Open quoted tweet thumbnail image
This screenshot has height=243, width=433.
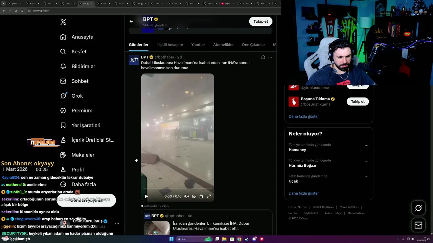pos(157,228)
